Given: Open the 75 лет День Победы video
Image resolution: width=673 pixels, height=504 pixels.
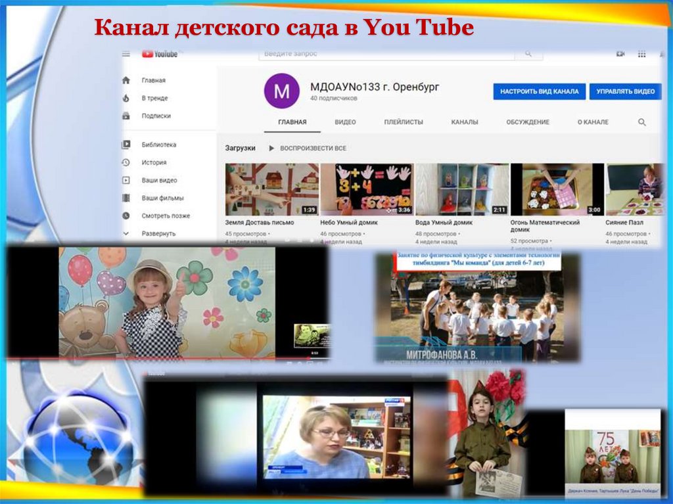Looking at the screenshot, I should pos(613,452).
